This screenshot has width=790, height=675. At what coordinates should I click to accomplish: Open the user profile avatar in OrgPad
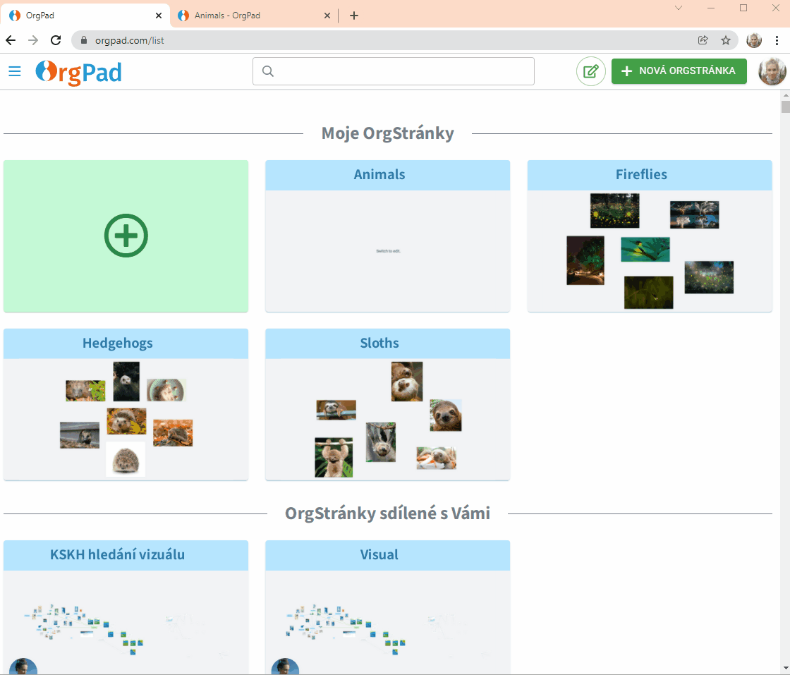click(772, 71)
